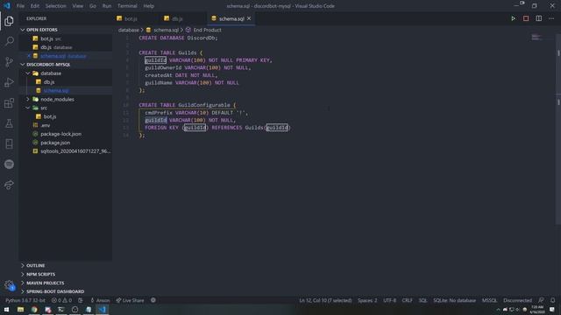The image size is (561, 315).
Task: Open the Manage gear icon
Action: 9,285
